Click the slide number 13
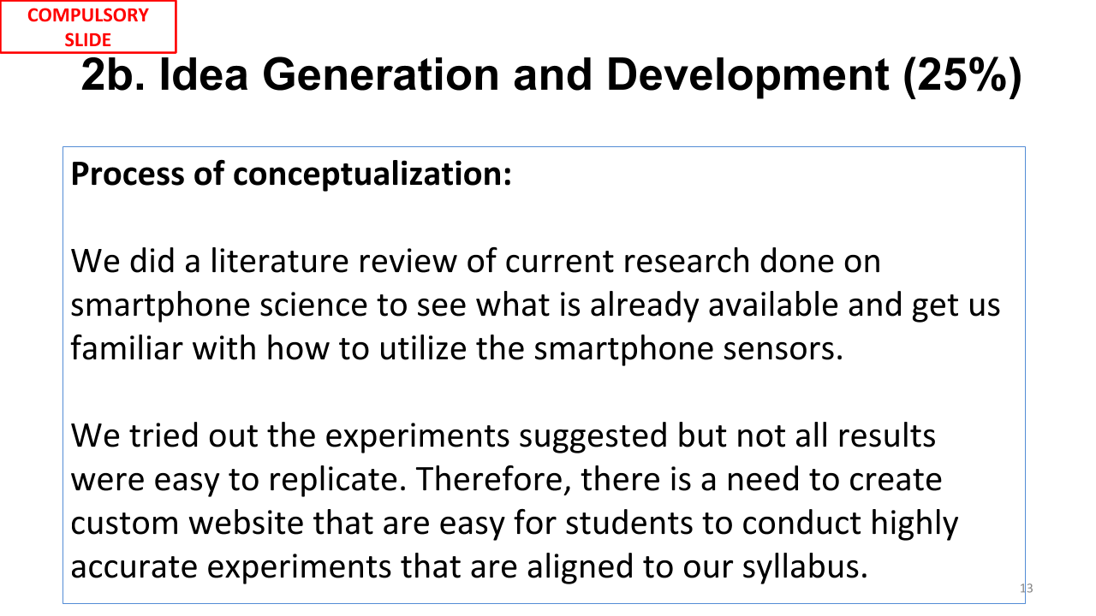The height and width of the screenshot is (616, 1096). (1027, 588)
